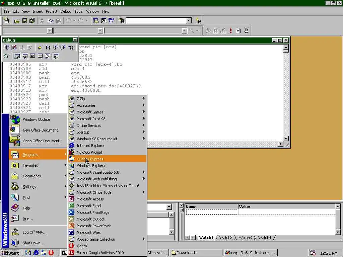Click the Go icon in Build toolbar
Image resolution: width=343 pixels, height=257 pixels.
coord(238,30)
